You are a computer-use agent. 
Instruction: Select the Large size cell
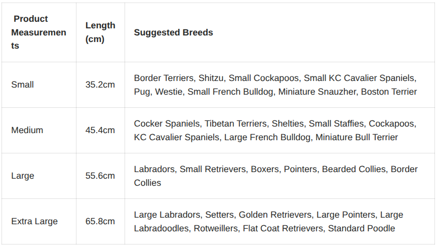click(x=23, y=176)
